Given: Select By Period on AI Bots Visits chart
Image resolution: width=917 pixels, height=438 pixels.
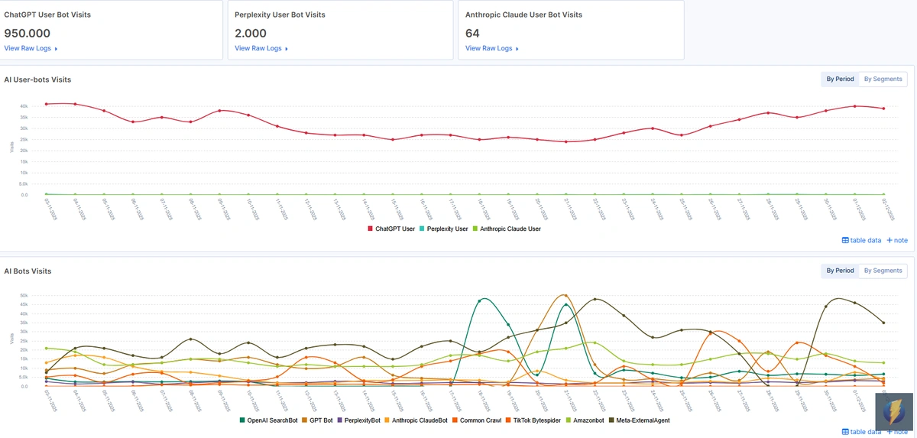Looking at the screenshot, I should pos(839,271).
